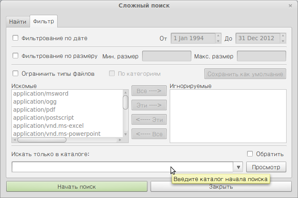The image size is (298, 198).
Task: Select application/postscript list entry
Action: point(67,118)
